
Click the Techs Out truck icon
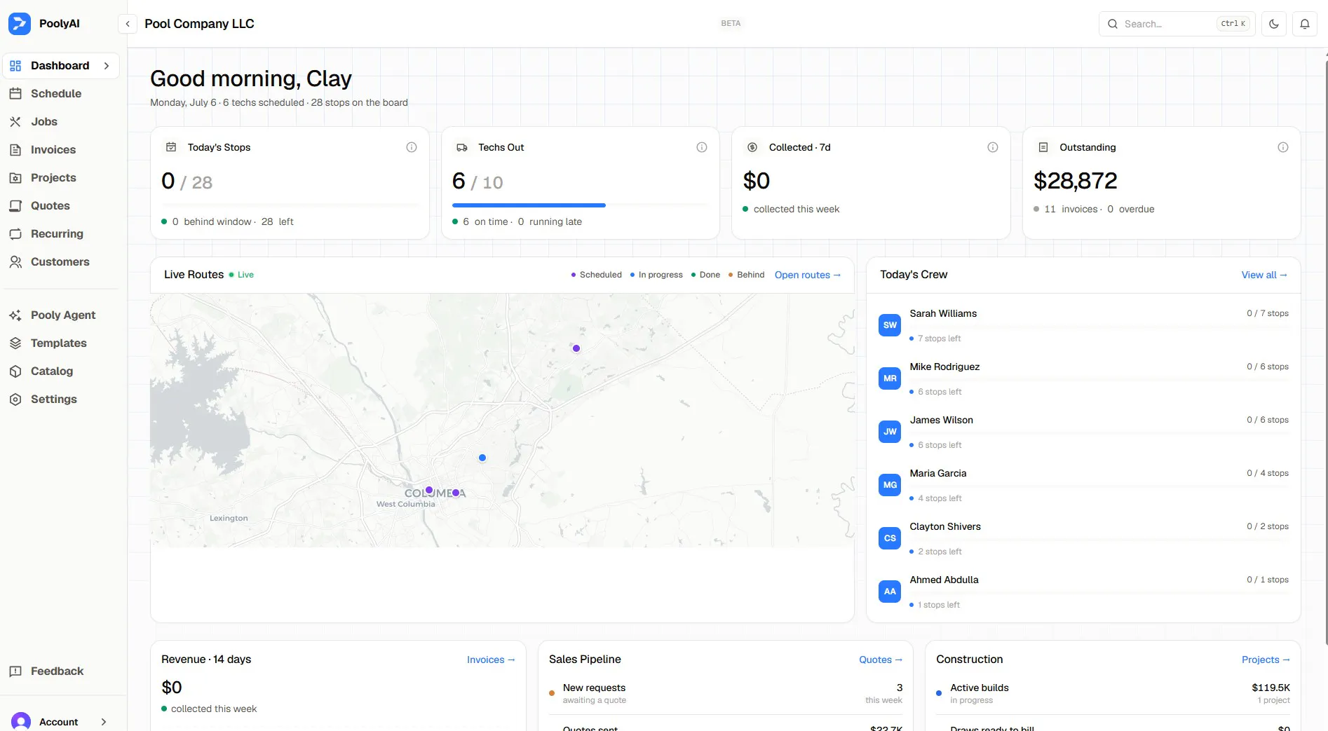pos(462,147)
